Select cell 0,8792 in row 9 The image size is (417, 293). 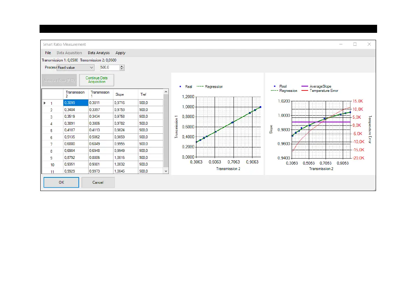pos(76,158)
